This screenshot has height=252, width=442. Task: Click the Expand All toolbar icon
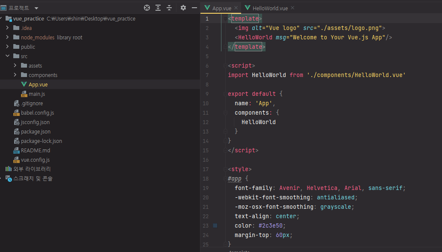point(158,8)
